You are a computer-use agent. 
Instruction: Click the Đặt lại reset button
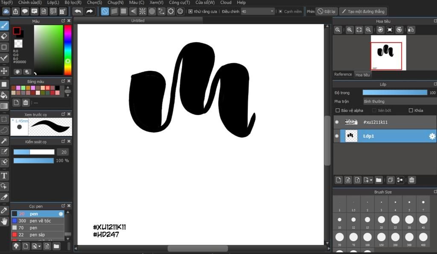pos(326,12)
